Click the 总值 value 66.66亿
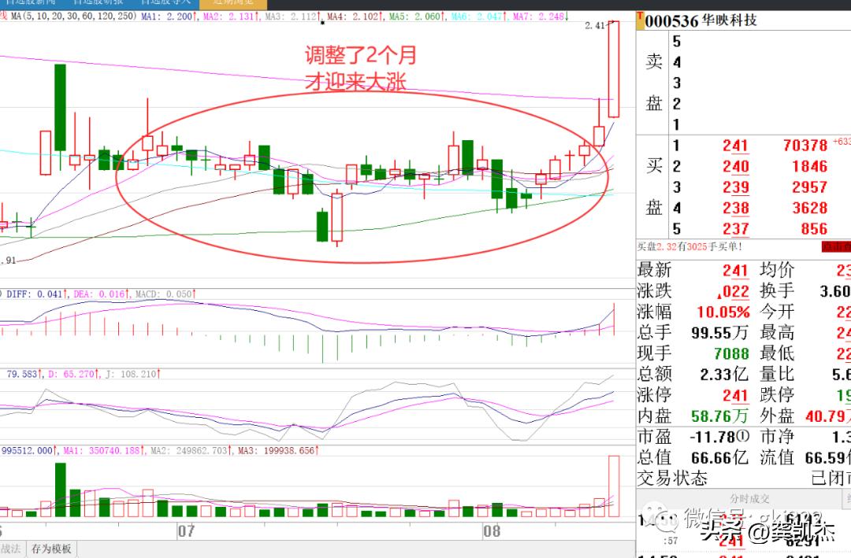This screenshot has width=851, height=558. click(719, 458)
